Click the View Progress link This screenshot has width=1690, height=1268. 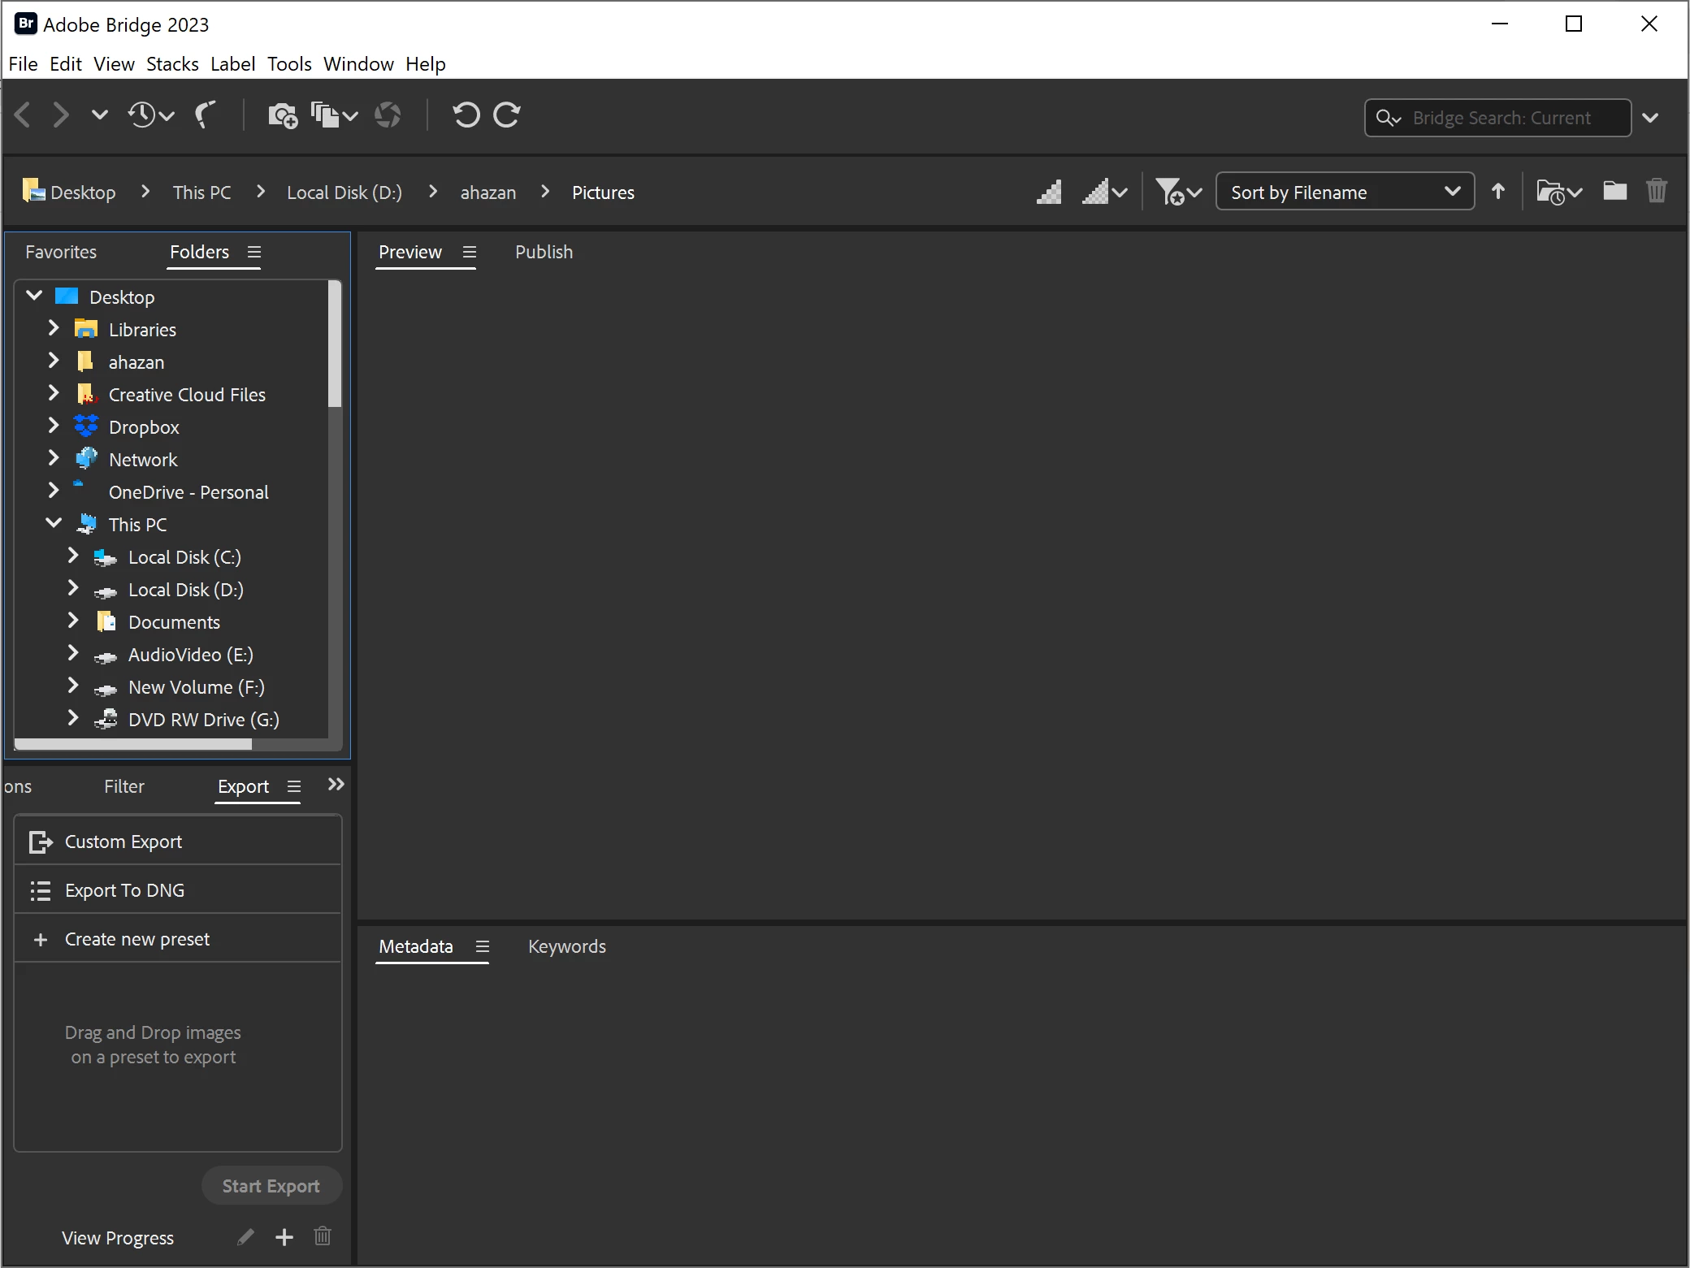click(x=118, y=1238)
